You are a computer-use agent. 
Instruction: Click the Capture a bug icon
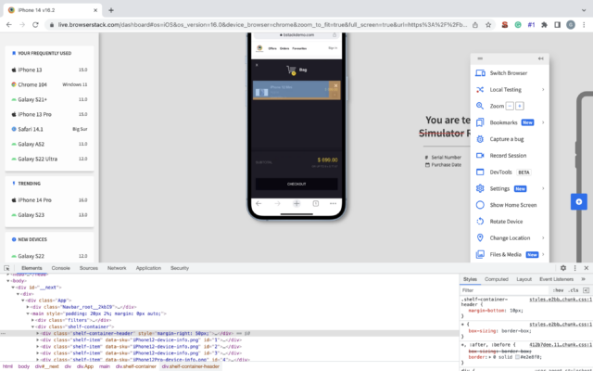480,139
